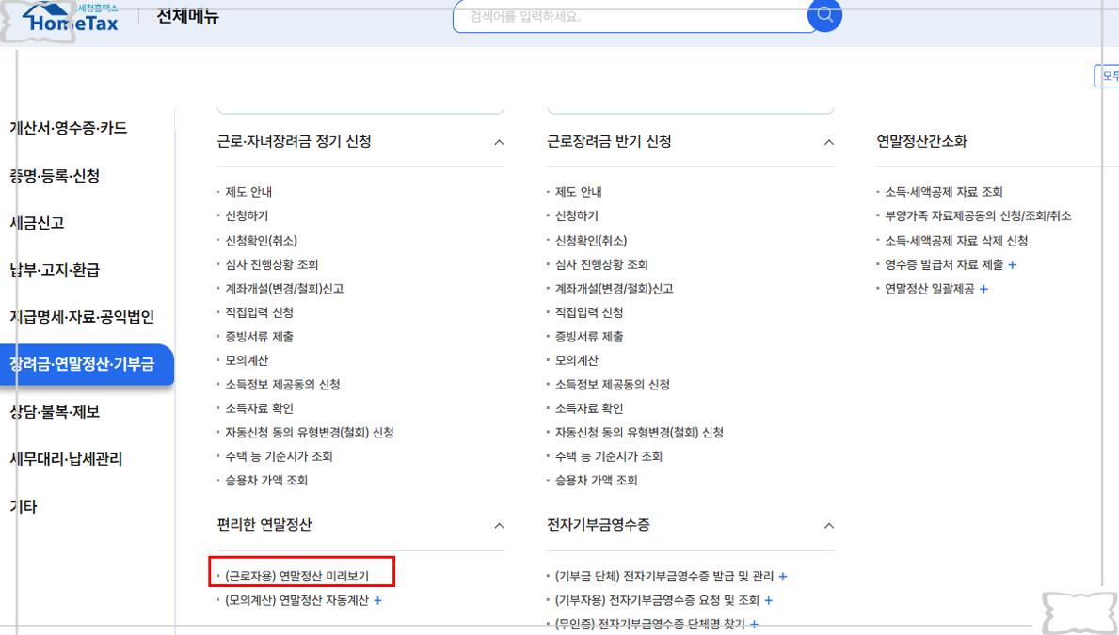Open (근로자용) 연말정산 미리보기
Image resolution: width=1119 pixels, height=635 pixels.
point(296,576)
